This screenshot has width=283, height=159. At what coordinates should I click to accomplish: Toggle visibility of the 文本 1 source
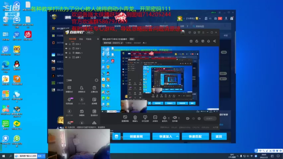[x=66, y=48]
